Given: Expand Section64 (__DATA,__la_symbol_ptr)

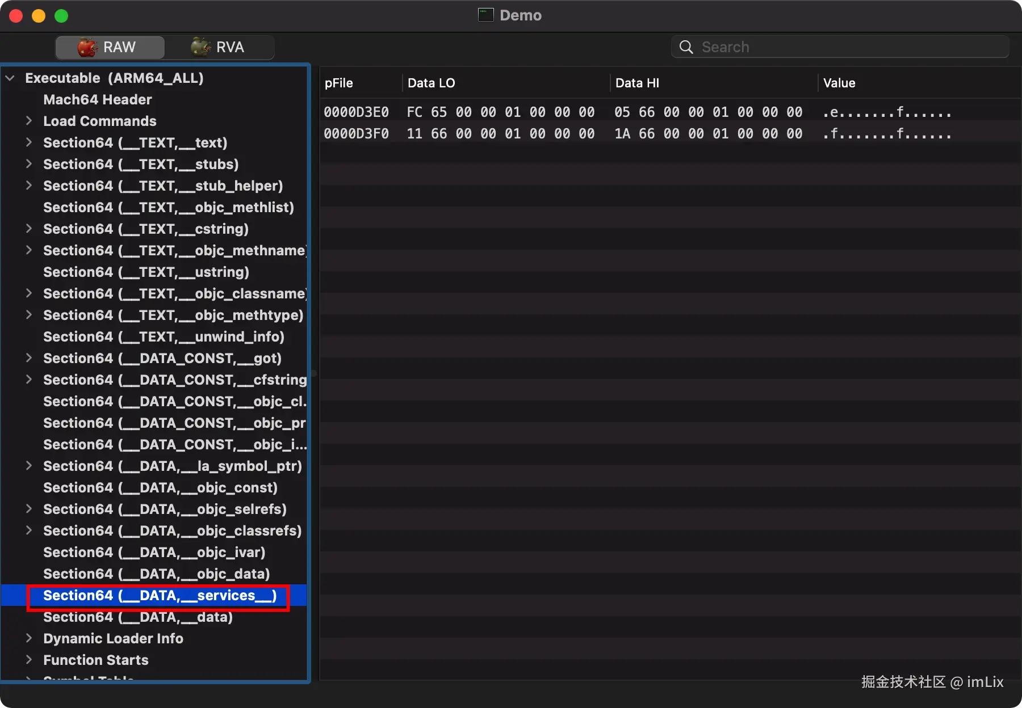Looking at the screenshot, I should 28,466.
